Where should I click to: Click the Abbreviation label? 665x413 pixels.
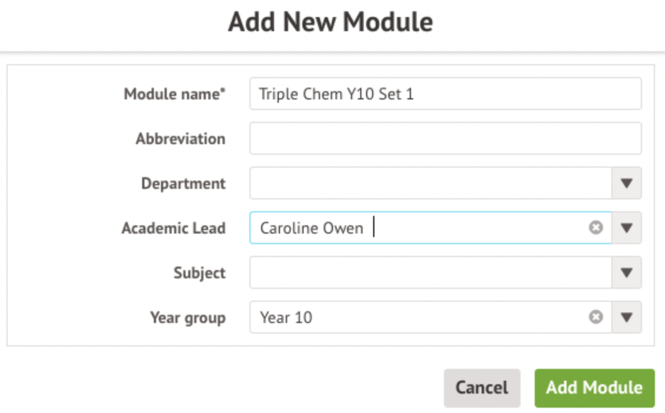tap(180, 139)
